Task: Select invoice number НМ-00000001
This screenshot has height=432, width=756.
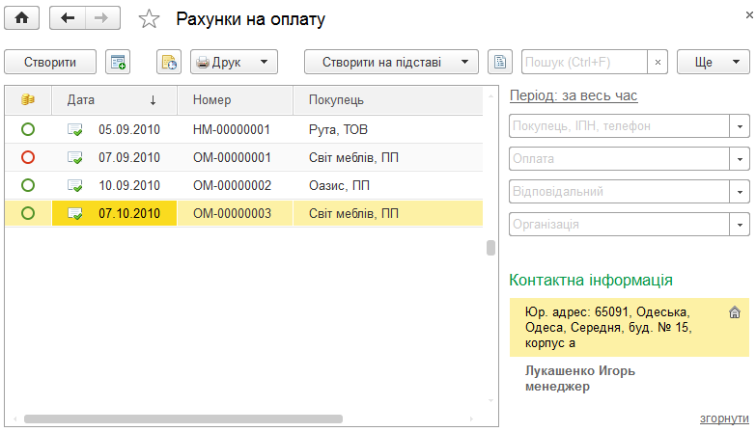Action: click(232, 129)
